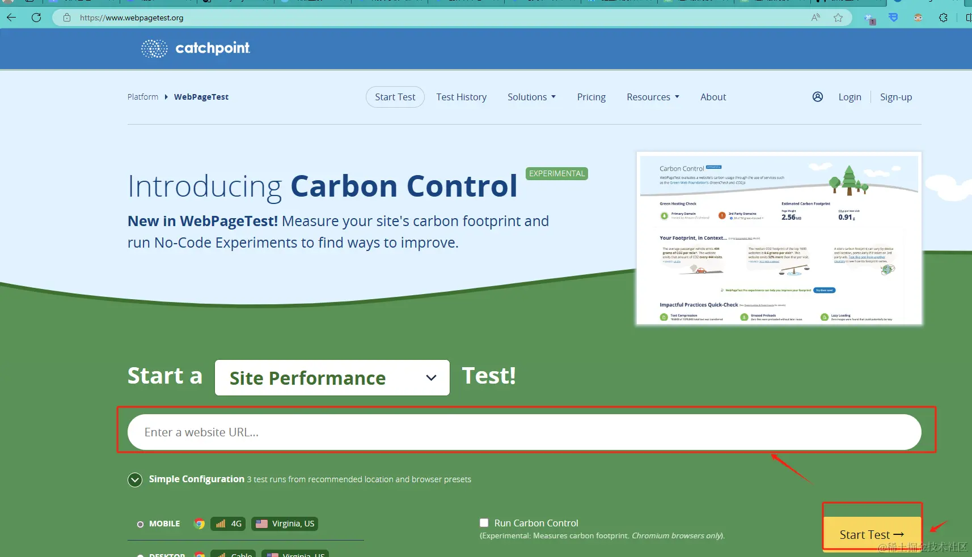Viewport: 972px width, 557px height.
Task: Expand the Resources menu
Action: point(653,97)
